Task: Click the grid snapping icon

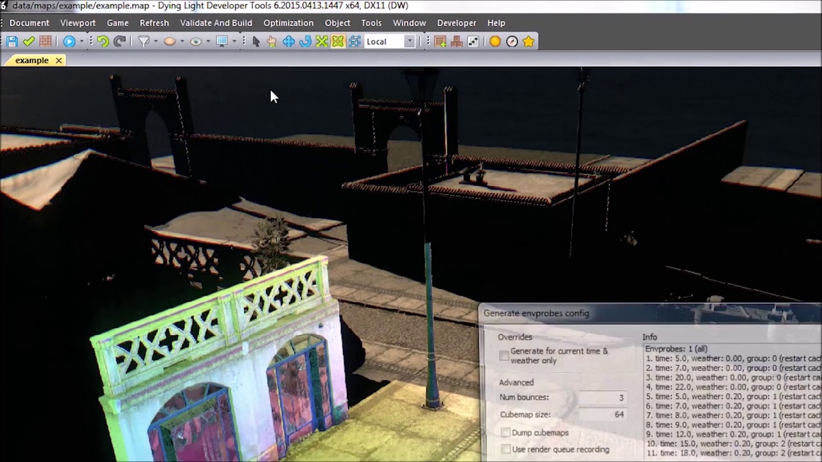Action: (x=222, y=42)
